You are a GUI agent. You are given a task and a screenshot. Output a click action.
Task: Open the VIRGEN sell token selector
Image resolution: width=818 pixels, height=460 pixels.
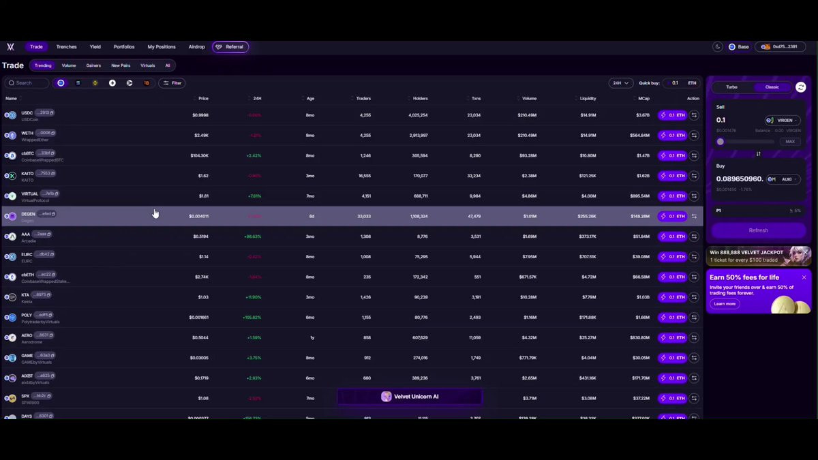(x=783, y=120)
